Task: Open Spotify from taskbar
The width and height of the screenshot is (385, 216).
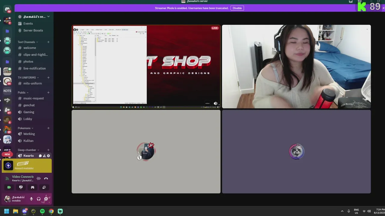Action: (x=42, y=211)
